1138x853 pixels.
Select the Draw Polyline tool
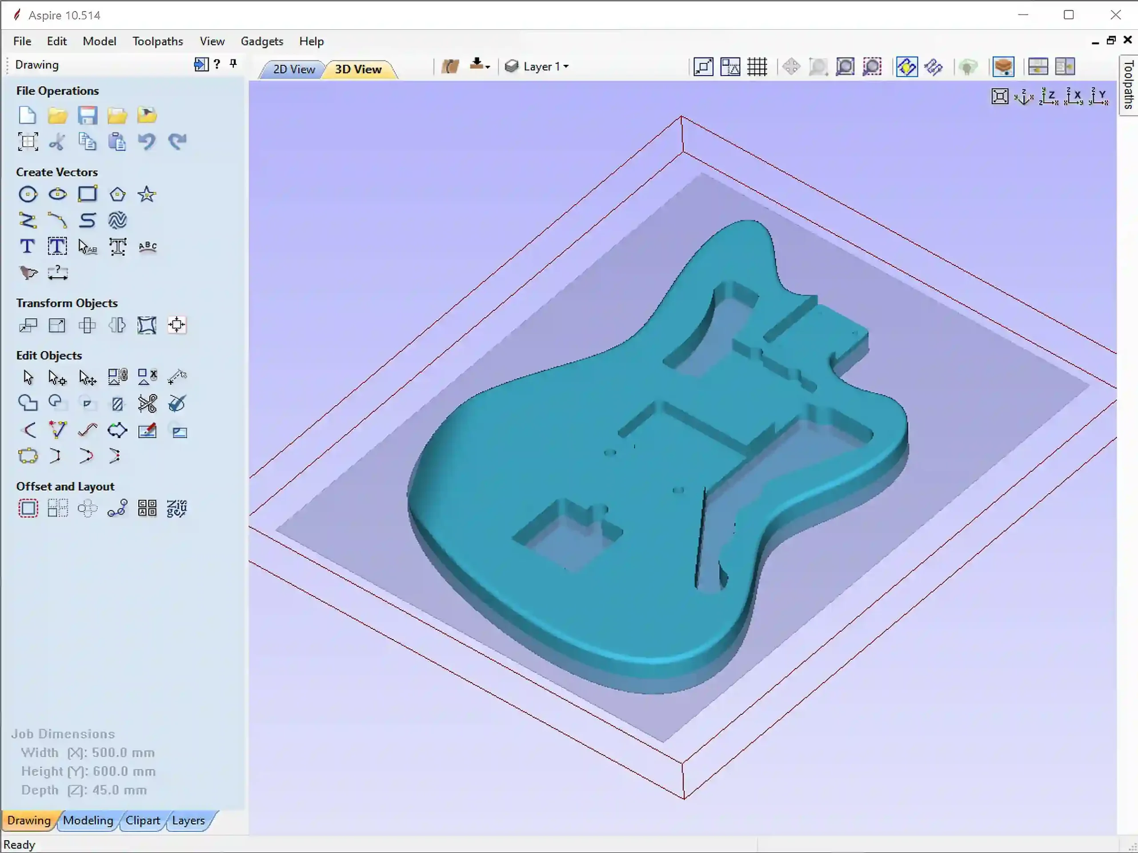tap(27, 220)
